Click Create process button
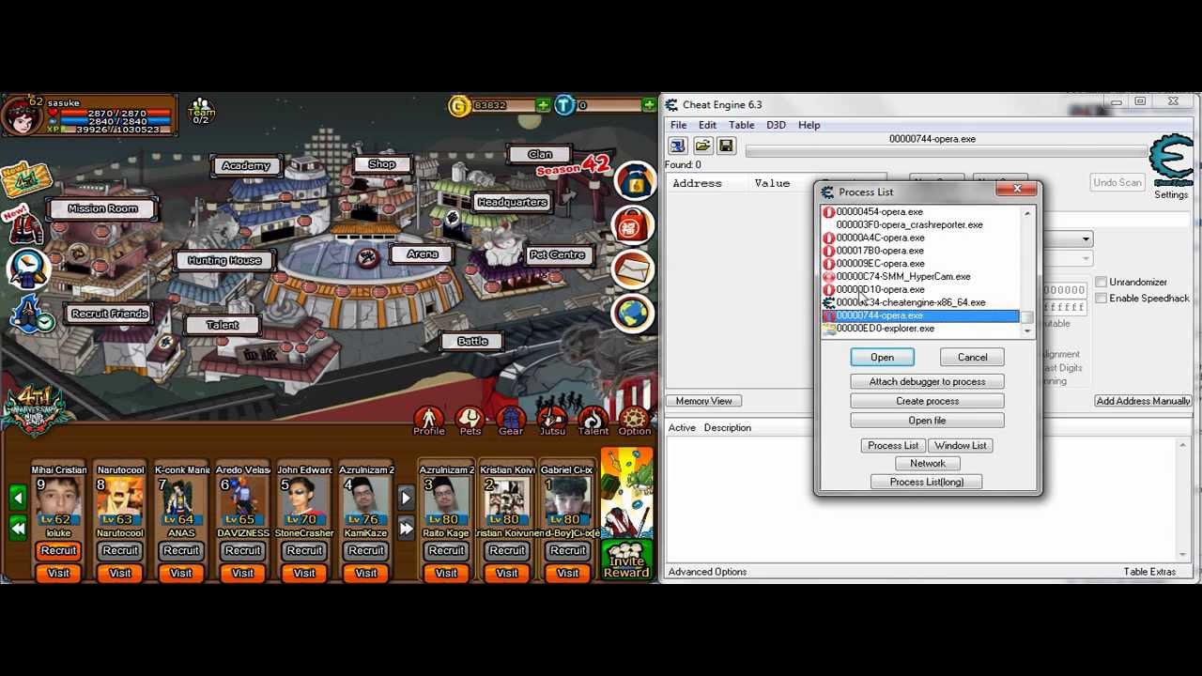 927,401
